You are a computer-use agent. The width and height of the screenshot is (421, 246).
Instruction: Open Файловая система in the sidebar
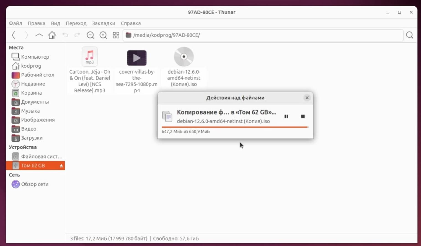pos(35,157)
